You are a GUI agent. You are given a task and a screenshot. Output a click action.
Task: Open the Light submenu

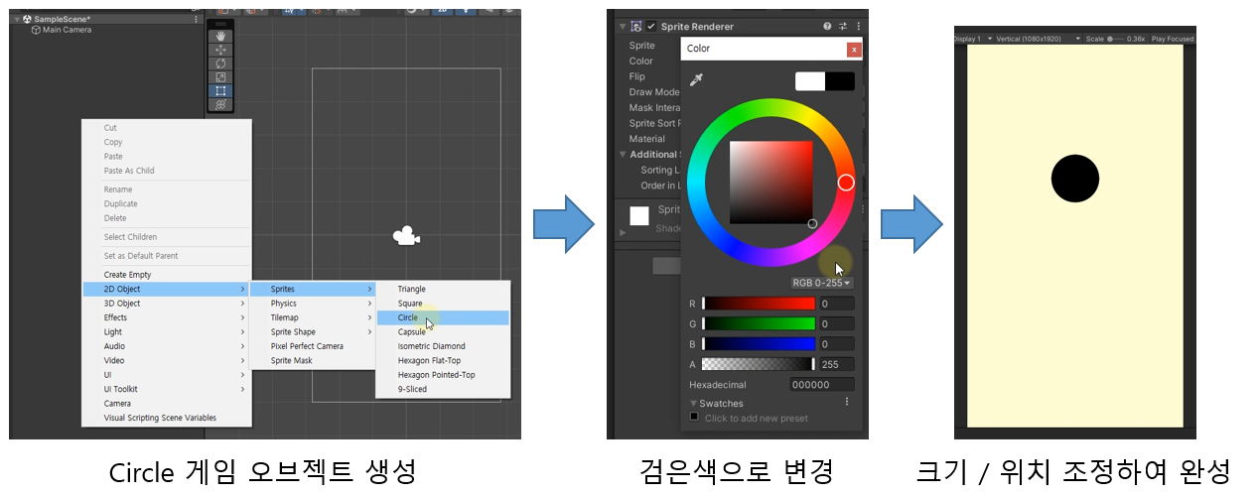pos(166,332)
